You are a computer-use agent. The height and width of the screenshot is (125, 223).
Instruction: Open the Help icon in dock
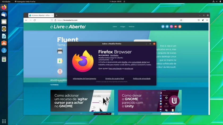coord(4,50)
